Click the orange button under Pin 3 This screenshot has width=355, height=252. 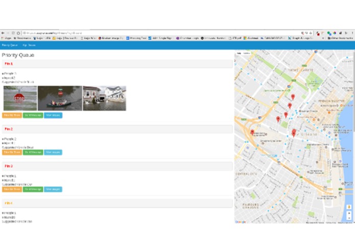[x=12, y=189]
